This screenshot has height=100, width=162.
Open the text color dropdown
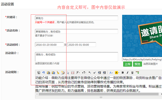pos(111,73)
